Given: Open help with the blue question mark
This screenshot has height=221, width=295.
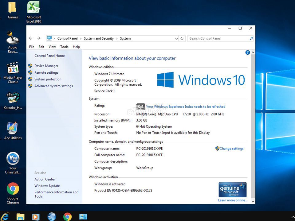Looking at the screenshot, I should 248,52.
